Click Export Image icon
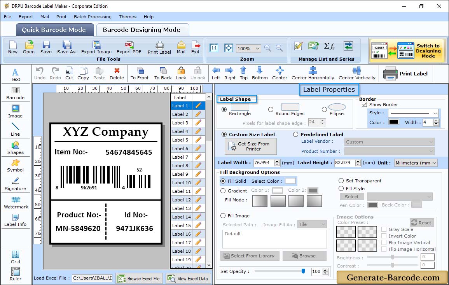This screenshot has height=285, width=449. [96, 47]
